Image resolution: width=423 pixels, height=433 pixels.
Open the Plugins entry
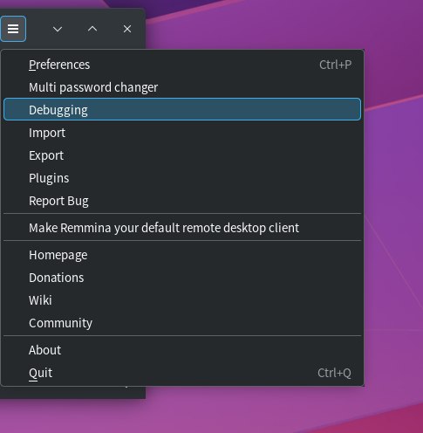182,178
